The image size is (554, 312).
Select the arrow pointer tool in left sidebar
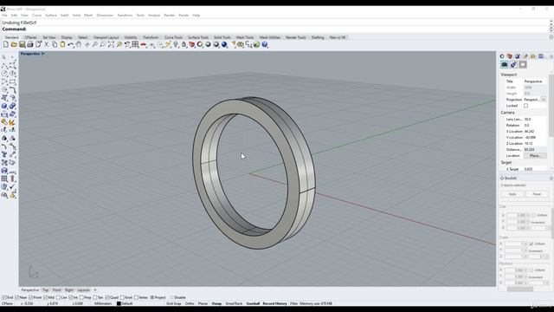[x=3, y=57]
